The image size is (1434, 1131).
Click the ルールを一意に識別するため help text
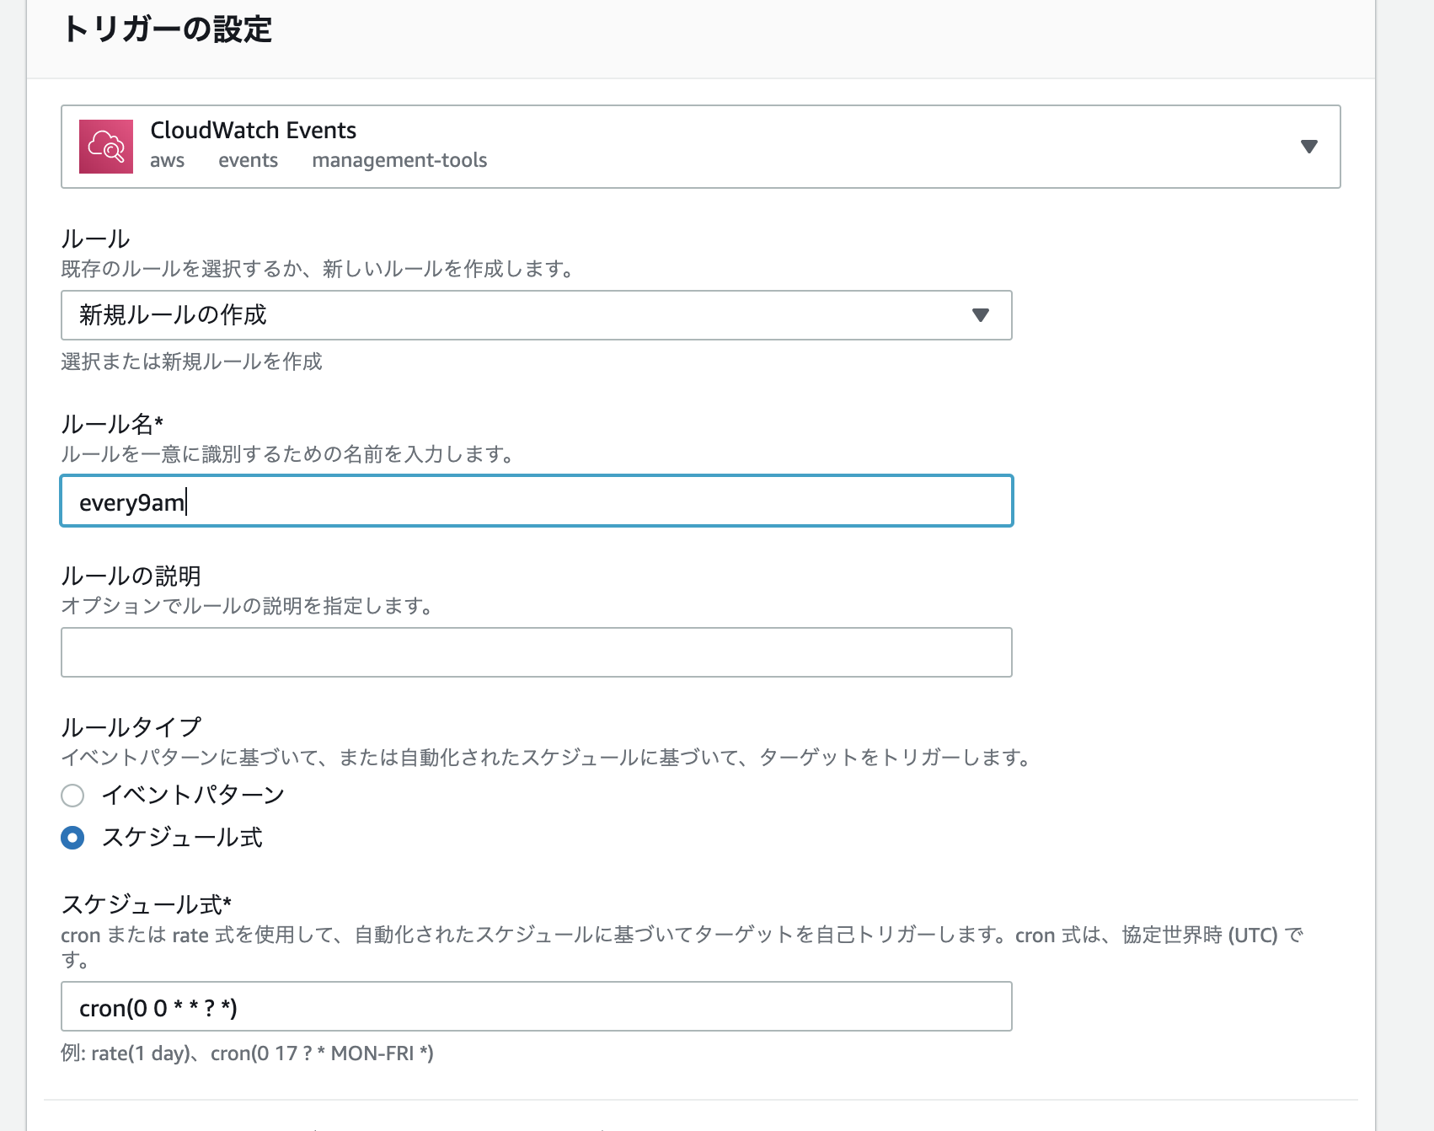[287, 454]
